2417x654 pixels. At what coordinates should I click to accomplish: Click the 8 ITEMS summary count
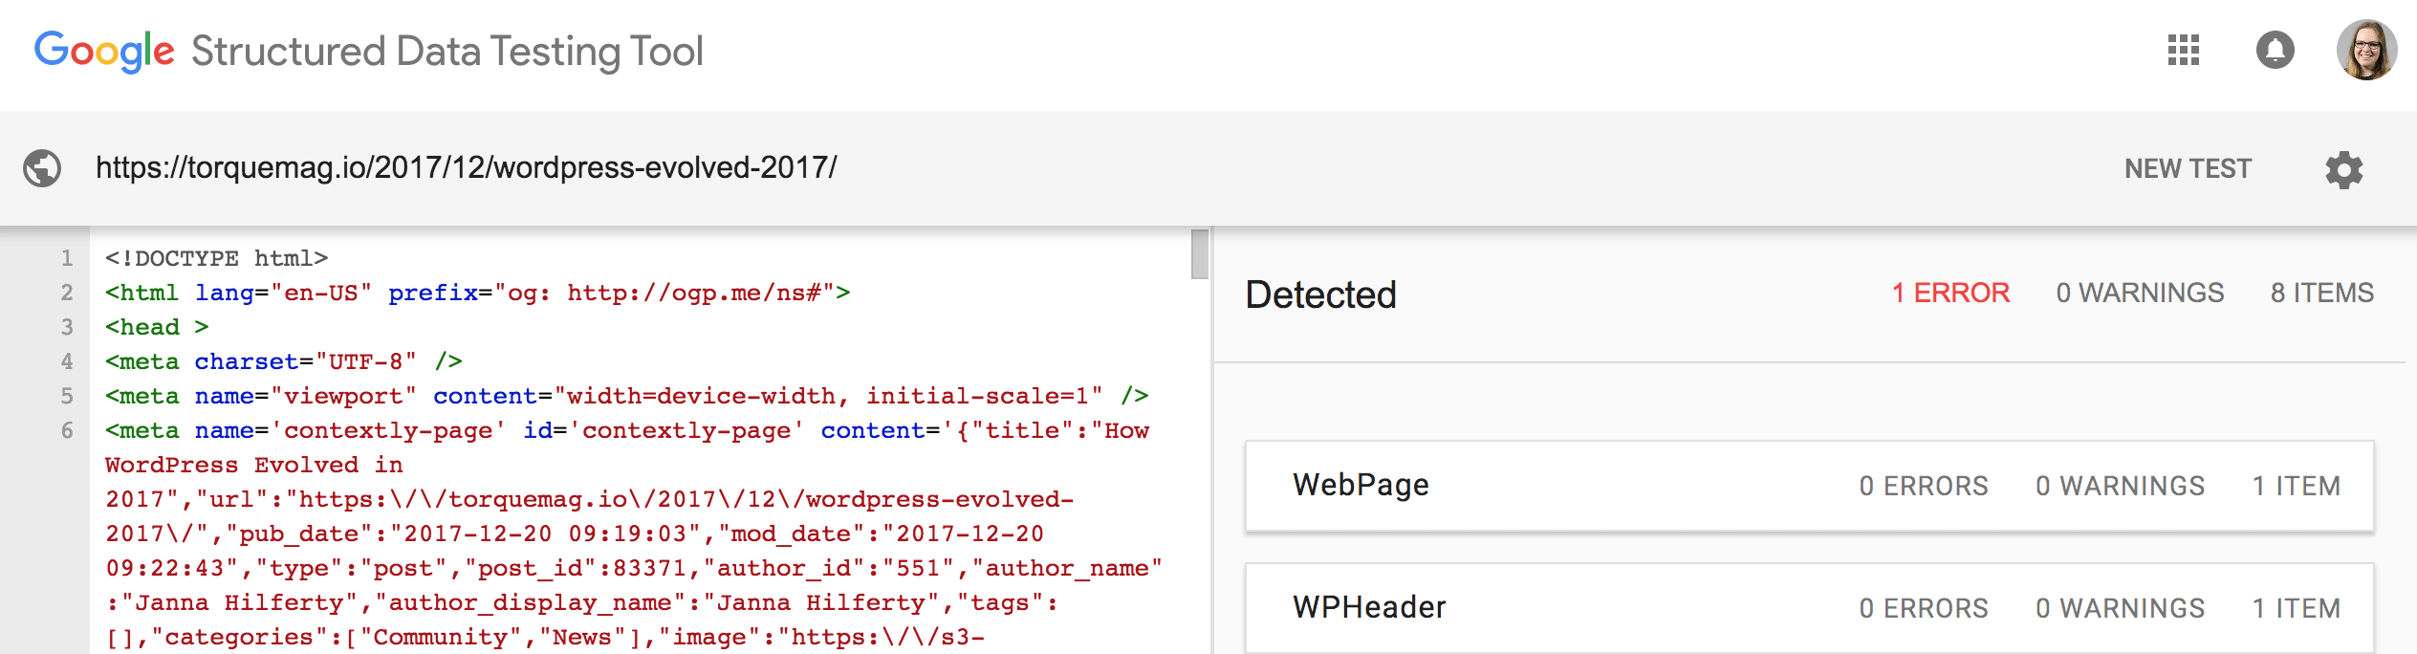2321,294
